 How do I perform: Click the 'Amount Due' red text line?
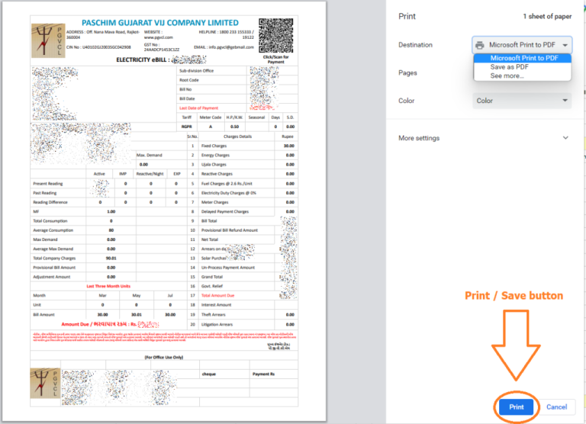[110, 324]
